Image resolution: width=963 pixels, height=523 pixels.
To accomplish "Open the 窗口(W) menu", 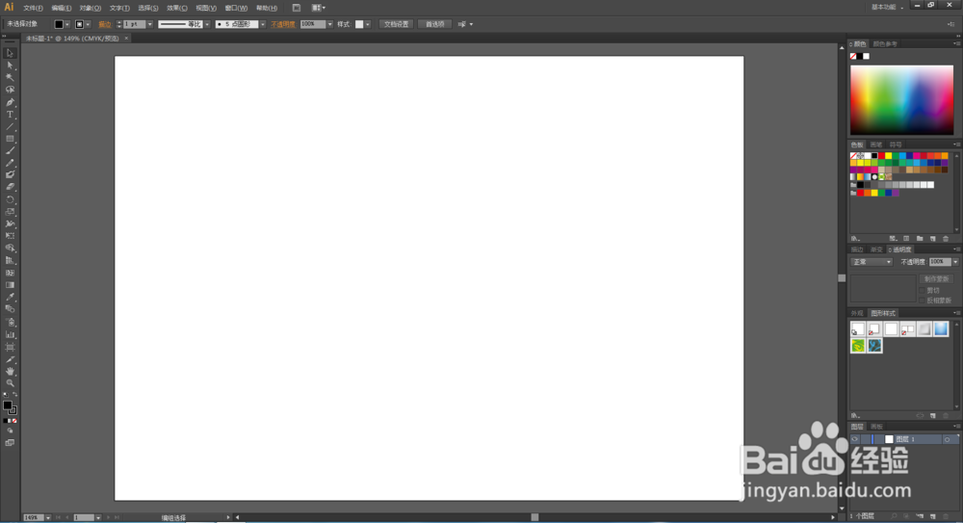I will 236,8.
